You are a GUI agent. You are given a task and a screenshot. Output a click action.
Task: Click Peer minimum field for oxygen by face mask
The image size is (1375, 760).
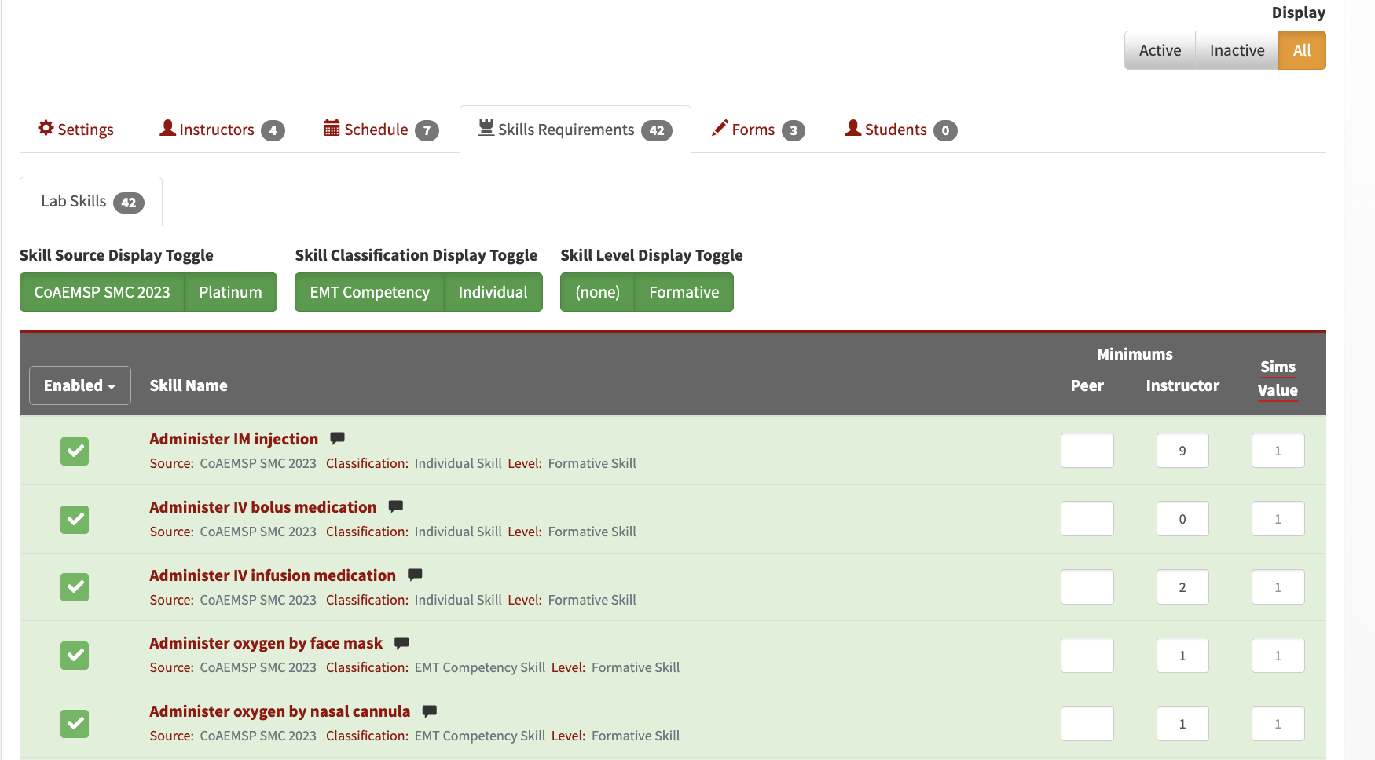(x=1087, y=656)
